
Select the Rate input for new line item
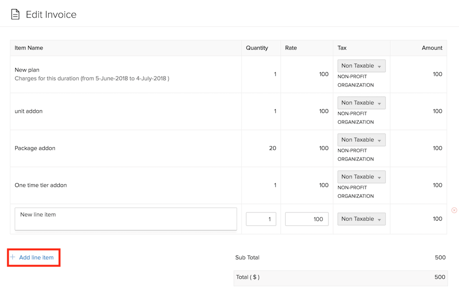click(x=306, y=219)
